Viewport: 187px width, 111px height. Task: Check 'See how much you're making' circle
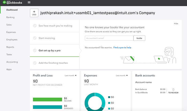coord(35,26)
